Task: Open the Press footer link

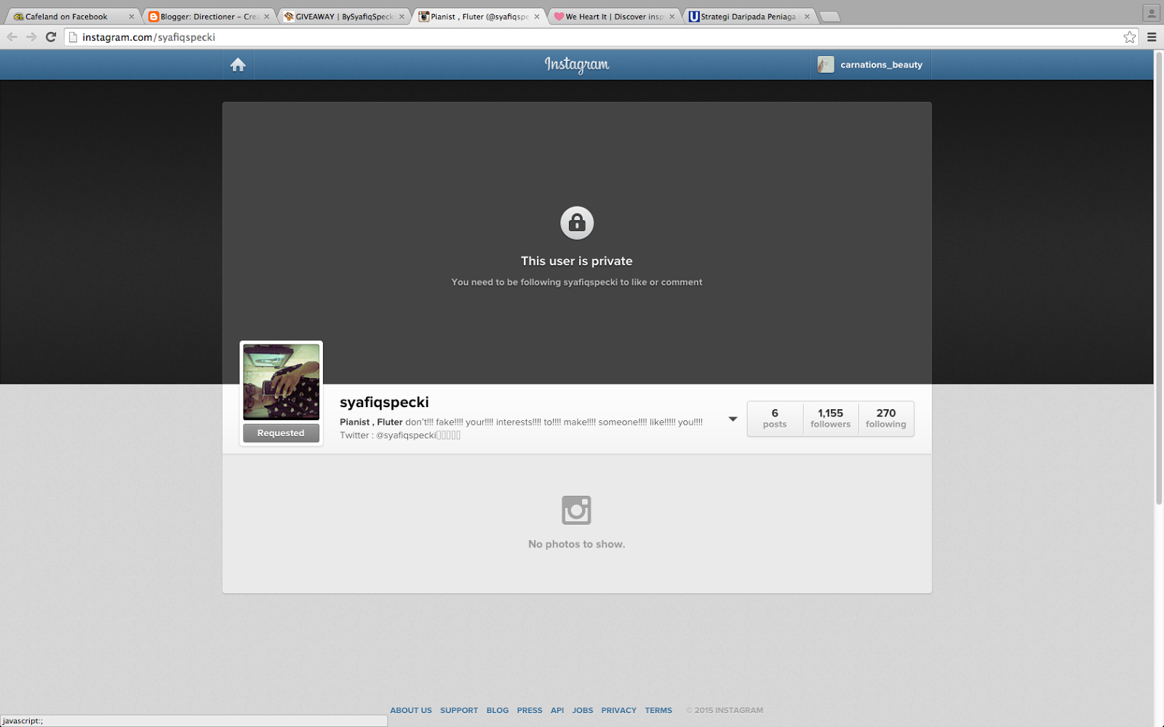Action: [530, 710]
